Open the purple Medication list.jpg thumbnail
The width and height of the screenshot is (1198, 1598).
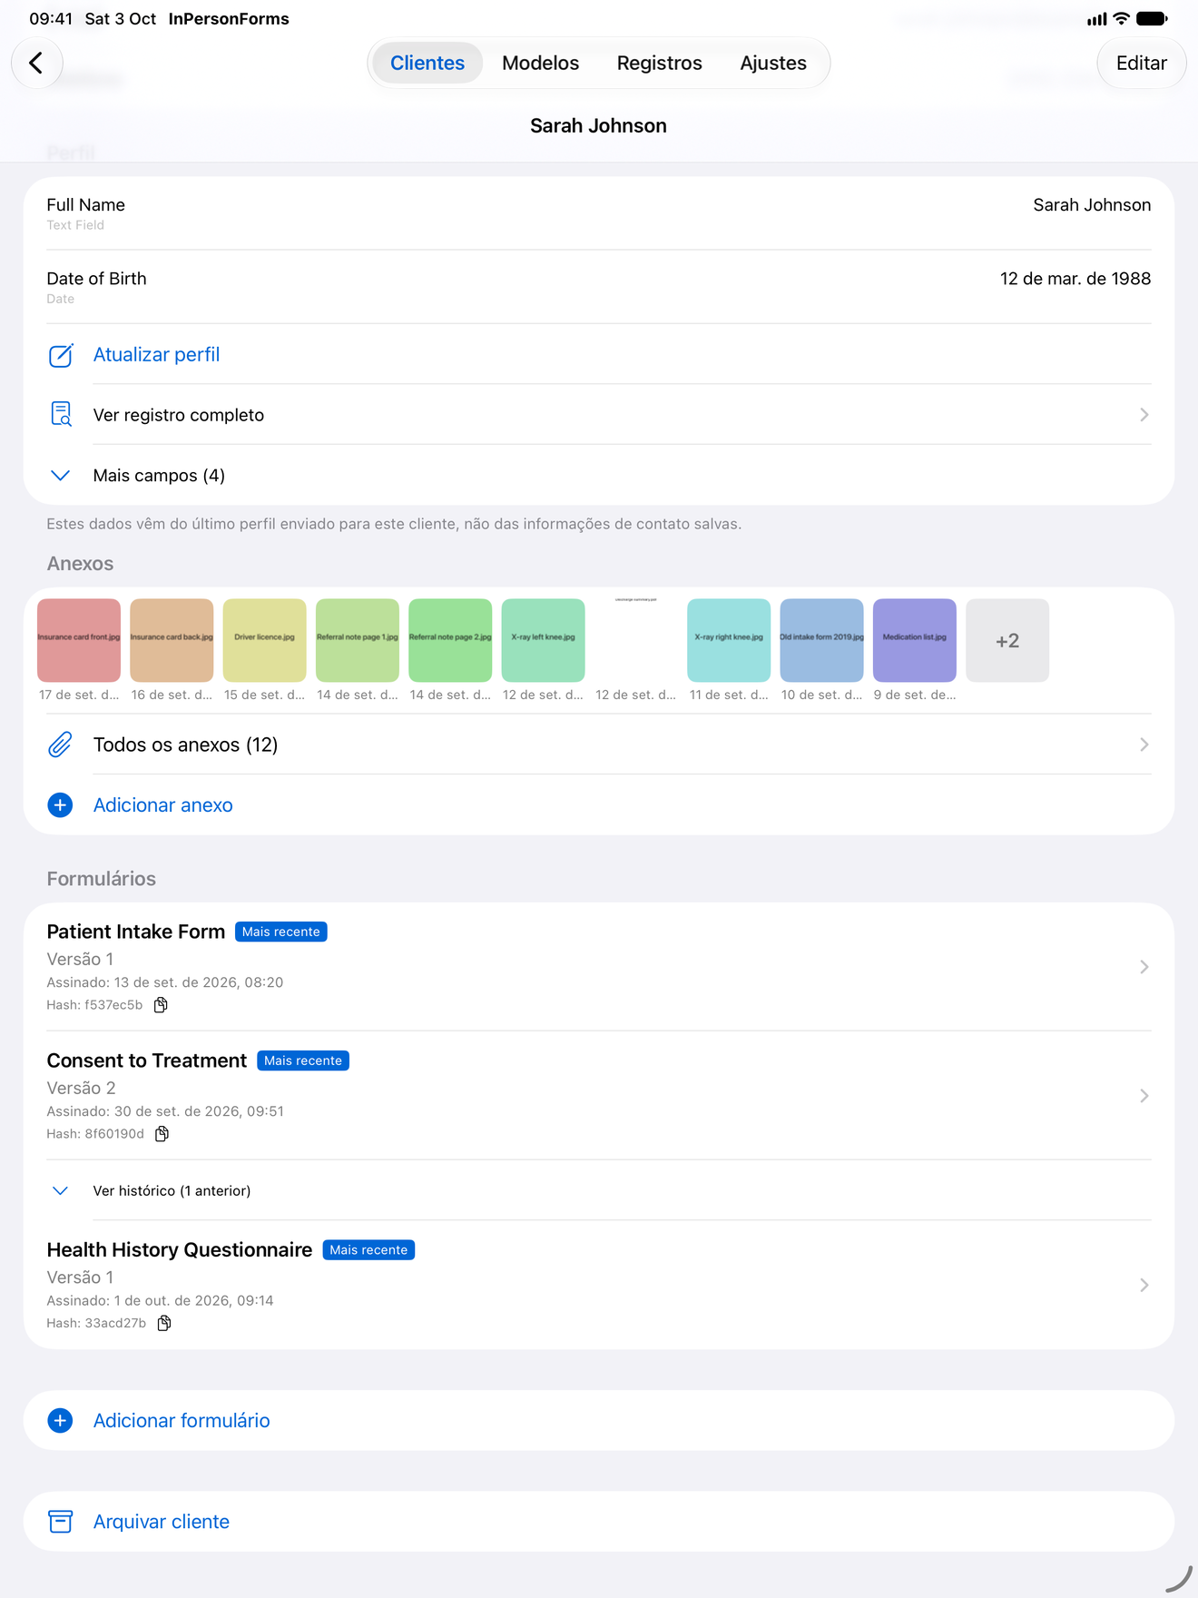coord(915,640)
